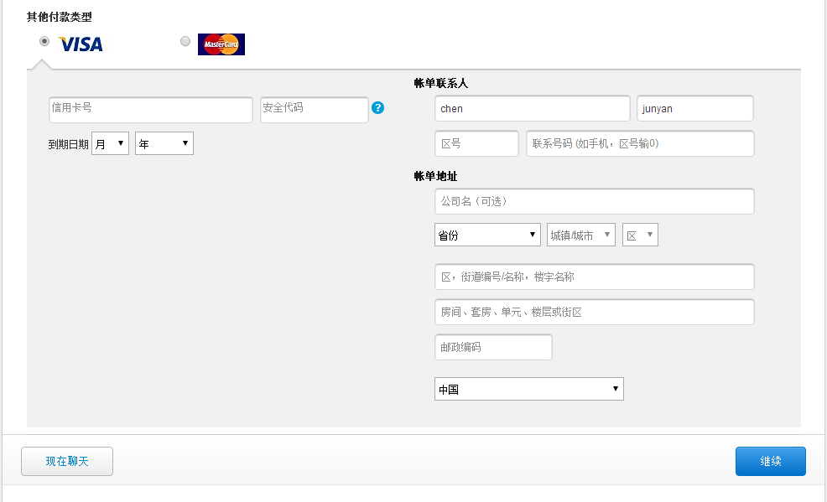
Task: Focus the 联系号码 contact number field
Action: click(640, 143)
